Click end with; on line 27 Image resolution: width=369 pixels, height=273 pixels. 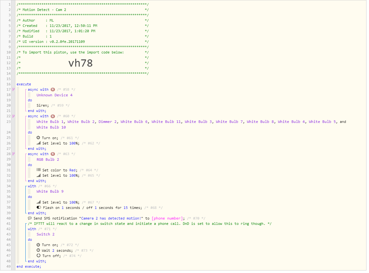click(37, 149)
